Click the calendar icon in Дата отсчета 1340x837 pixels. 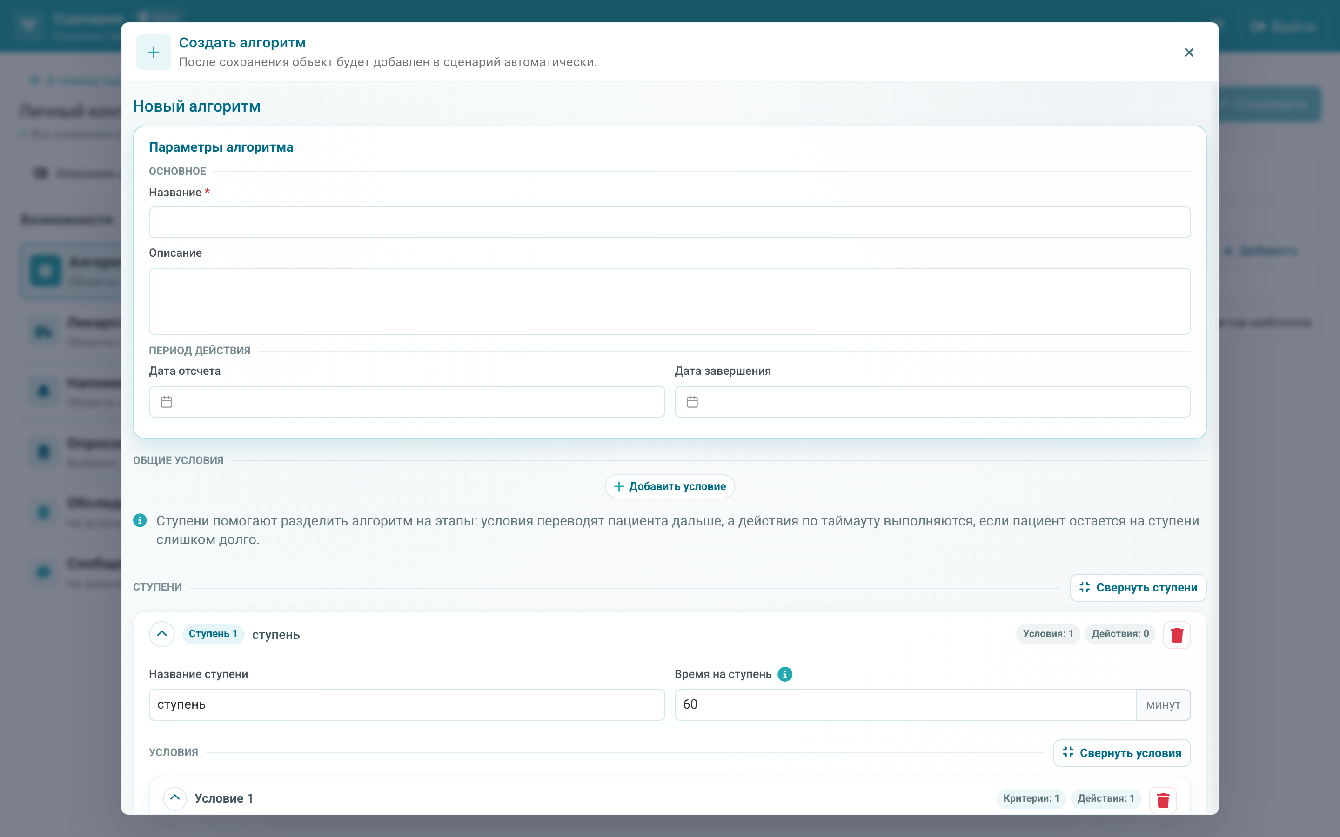(167, 402)
